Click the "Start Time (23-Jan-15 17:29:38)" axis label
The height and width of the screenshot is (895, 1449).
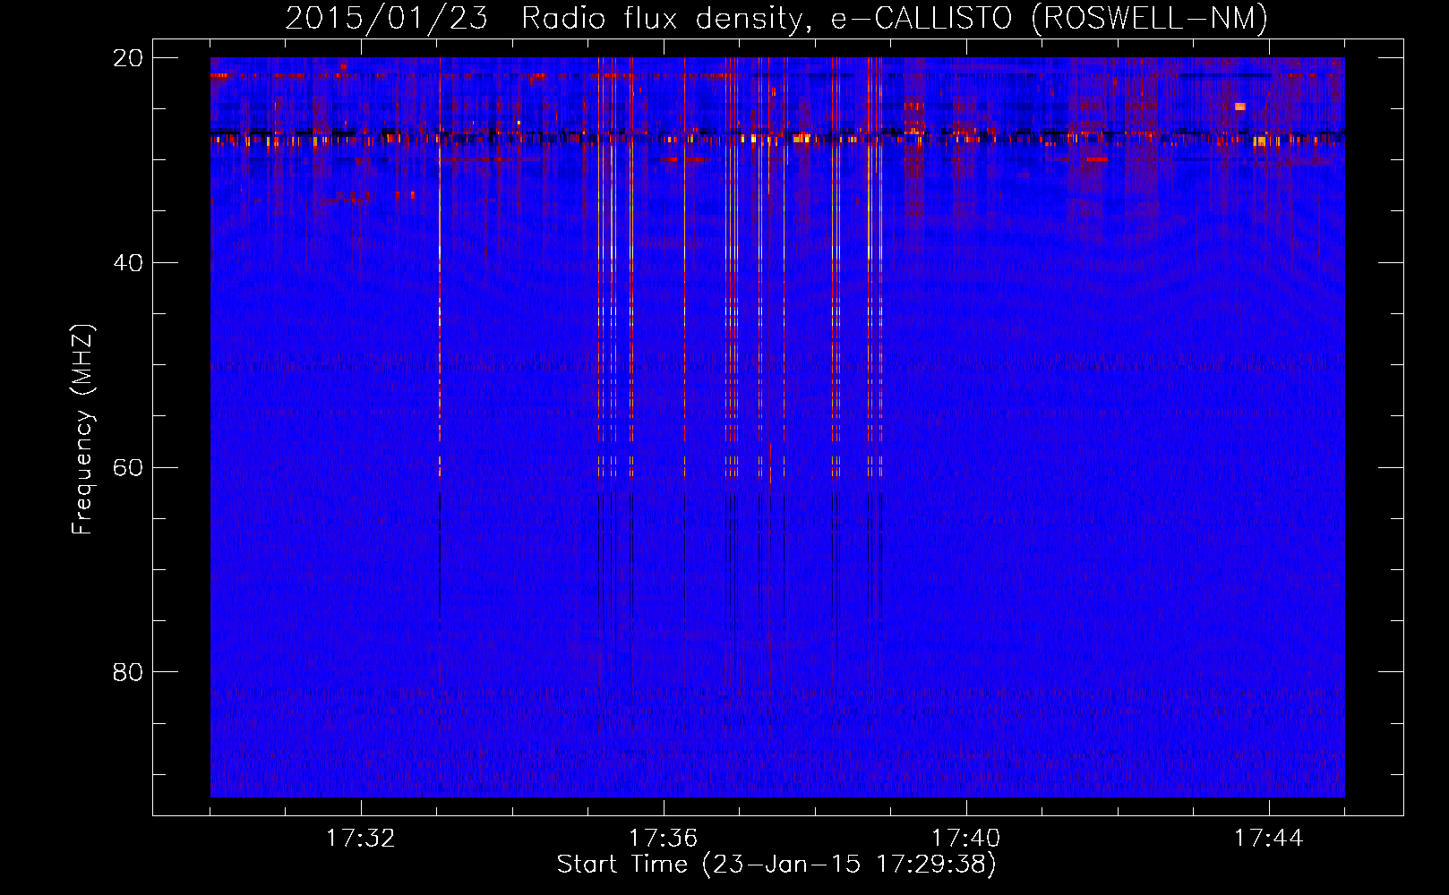pos(776,865)
